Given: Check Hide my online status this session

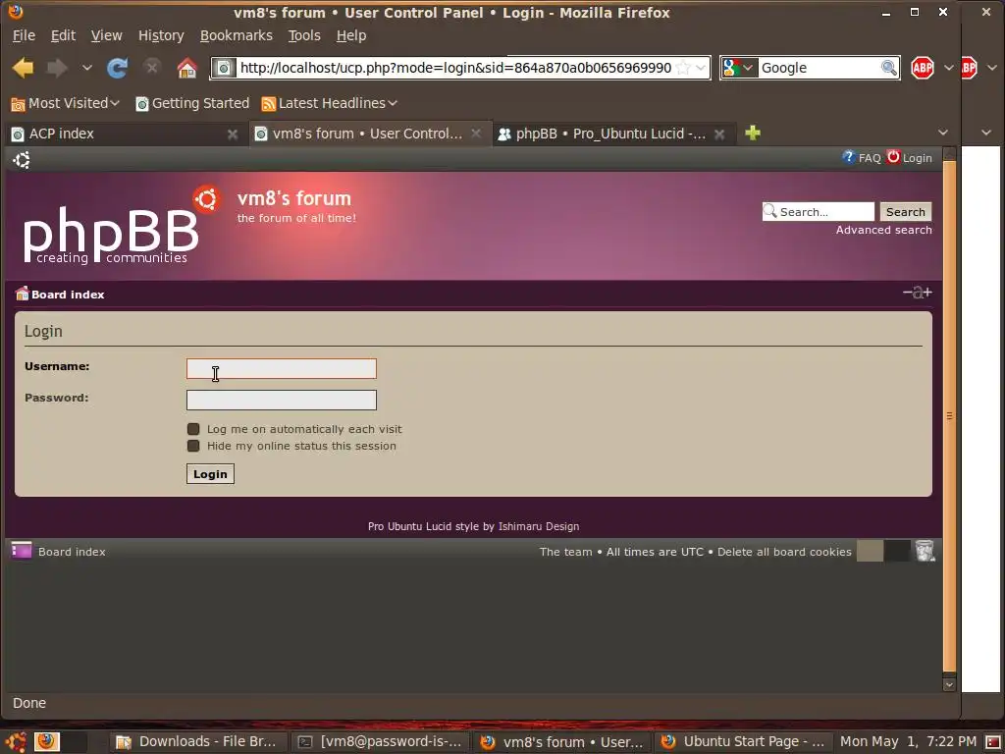Looking at the screenshot, I should 193,446.
